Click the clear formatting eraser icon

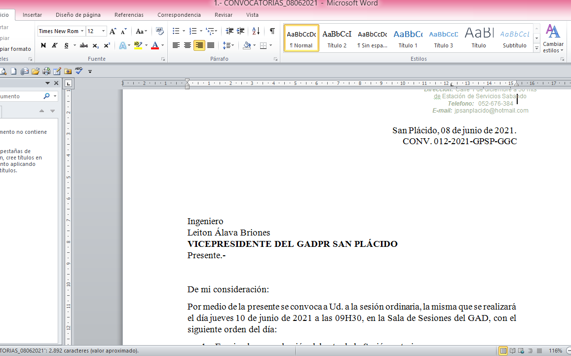point(159,31)
